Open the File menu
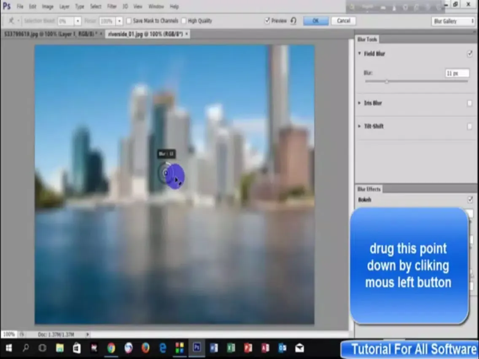 coord(20,6)
